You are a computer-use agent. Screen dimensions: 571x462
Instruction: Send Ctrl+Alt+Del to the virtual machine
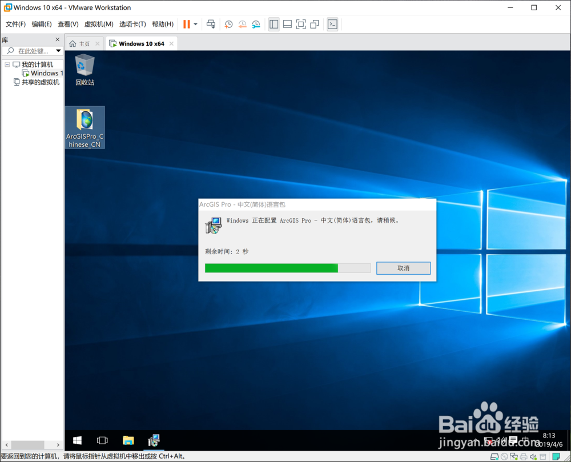point(211,25)
